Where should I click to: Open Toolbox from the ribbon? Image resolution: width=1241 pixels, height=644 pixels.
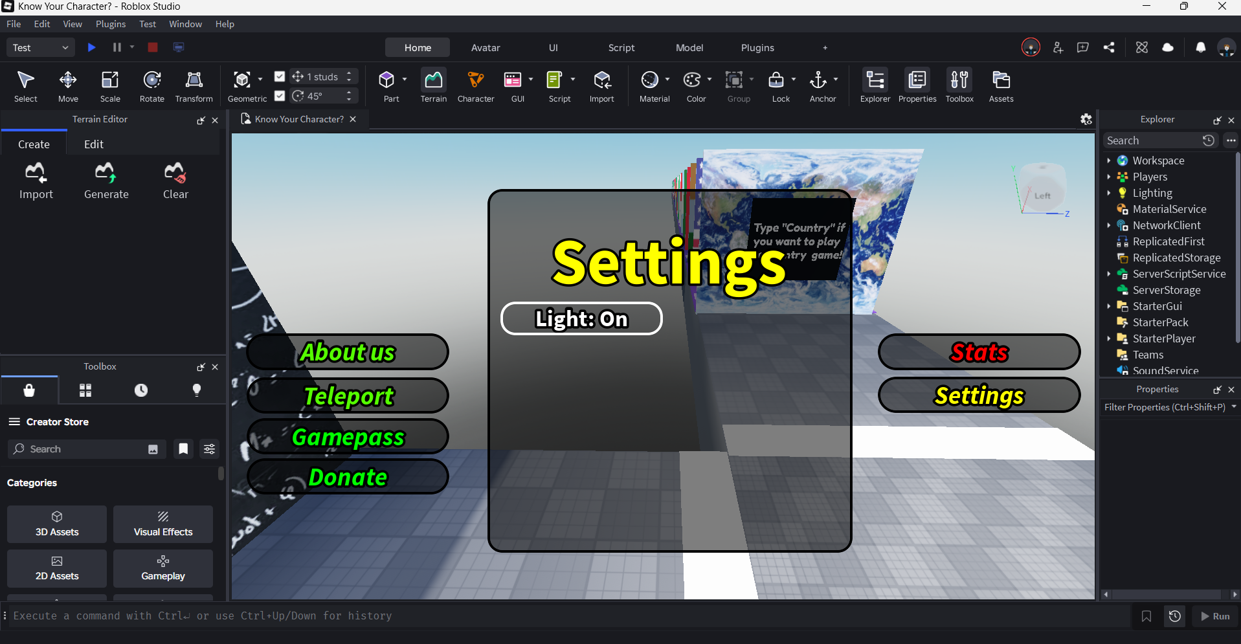click(x=959, y=86)
